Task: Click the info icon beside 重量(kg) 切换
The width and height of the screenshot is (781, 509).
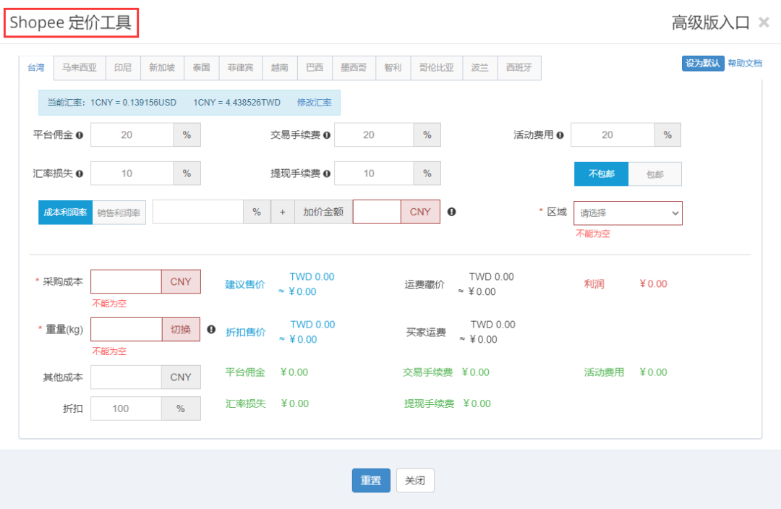Action: click(x=211, y=328)
